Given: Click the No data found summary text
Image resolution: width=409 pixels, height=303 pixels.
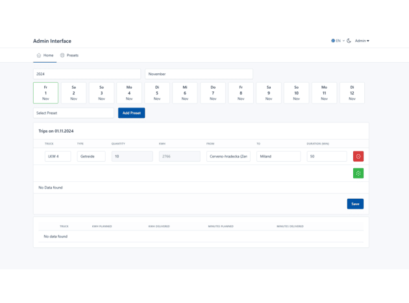Looking at the screenshot, I should click(x=56, y=236).
